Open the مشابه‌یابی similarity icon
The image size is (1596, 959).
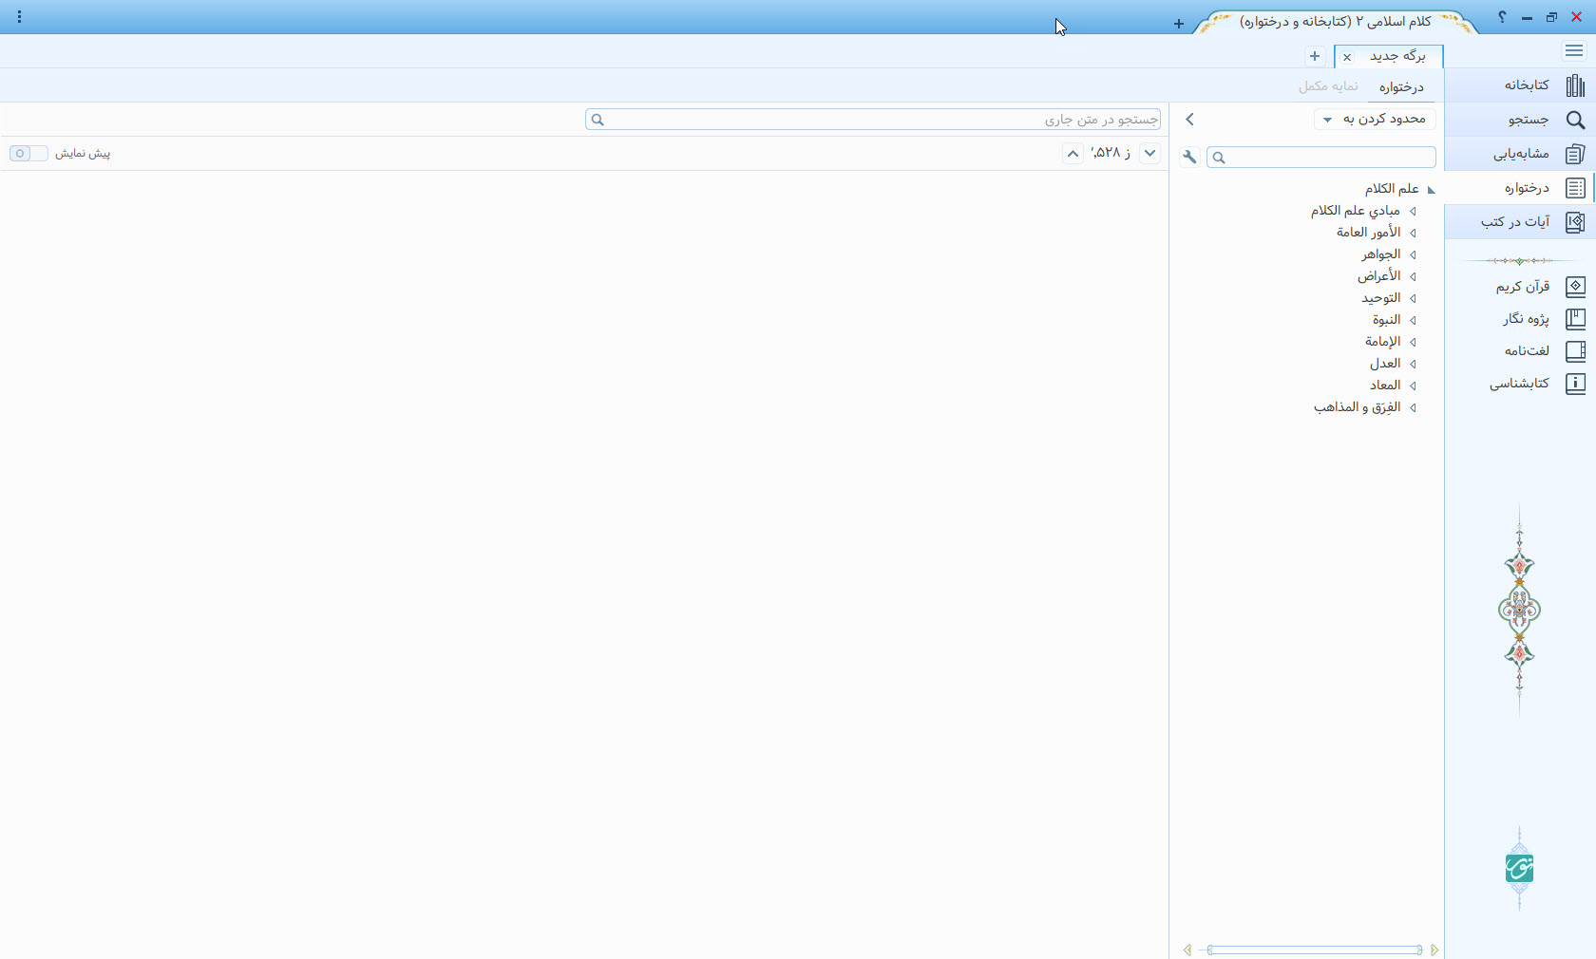click(x=1575, y=154)
